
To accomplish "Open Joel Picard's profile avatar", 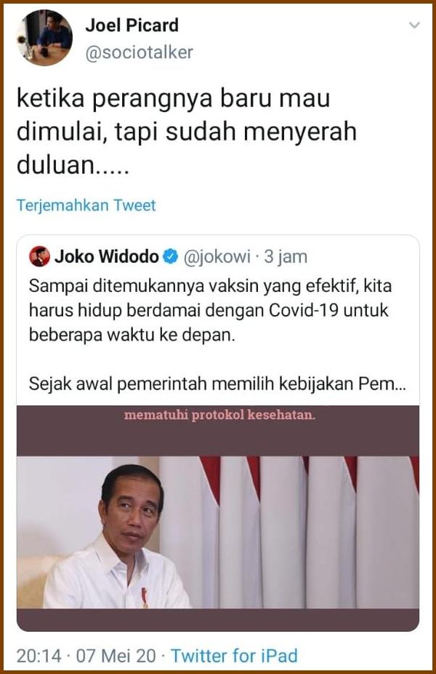I will [x=44, y=38].
